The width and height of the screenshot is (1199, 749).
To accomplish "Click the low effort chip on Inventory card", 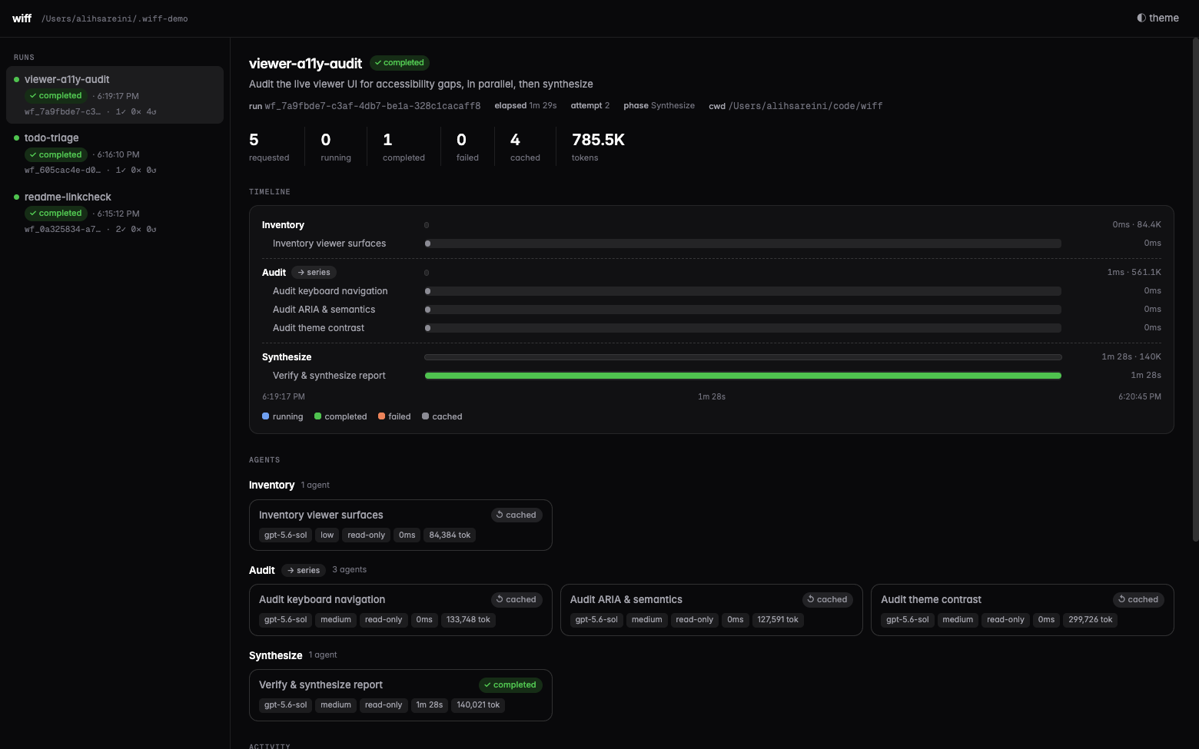I will [327, 535].
